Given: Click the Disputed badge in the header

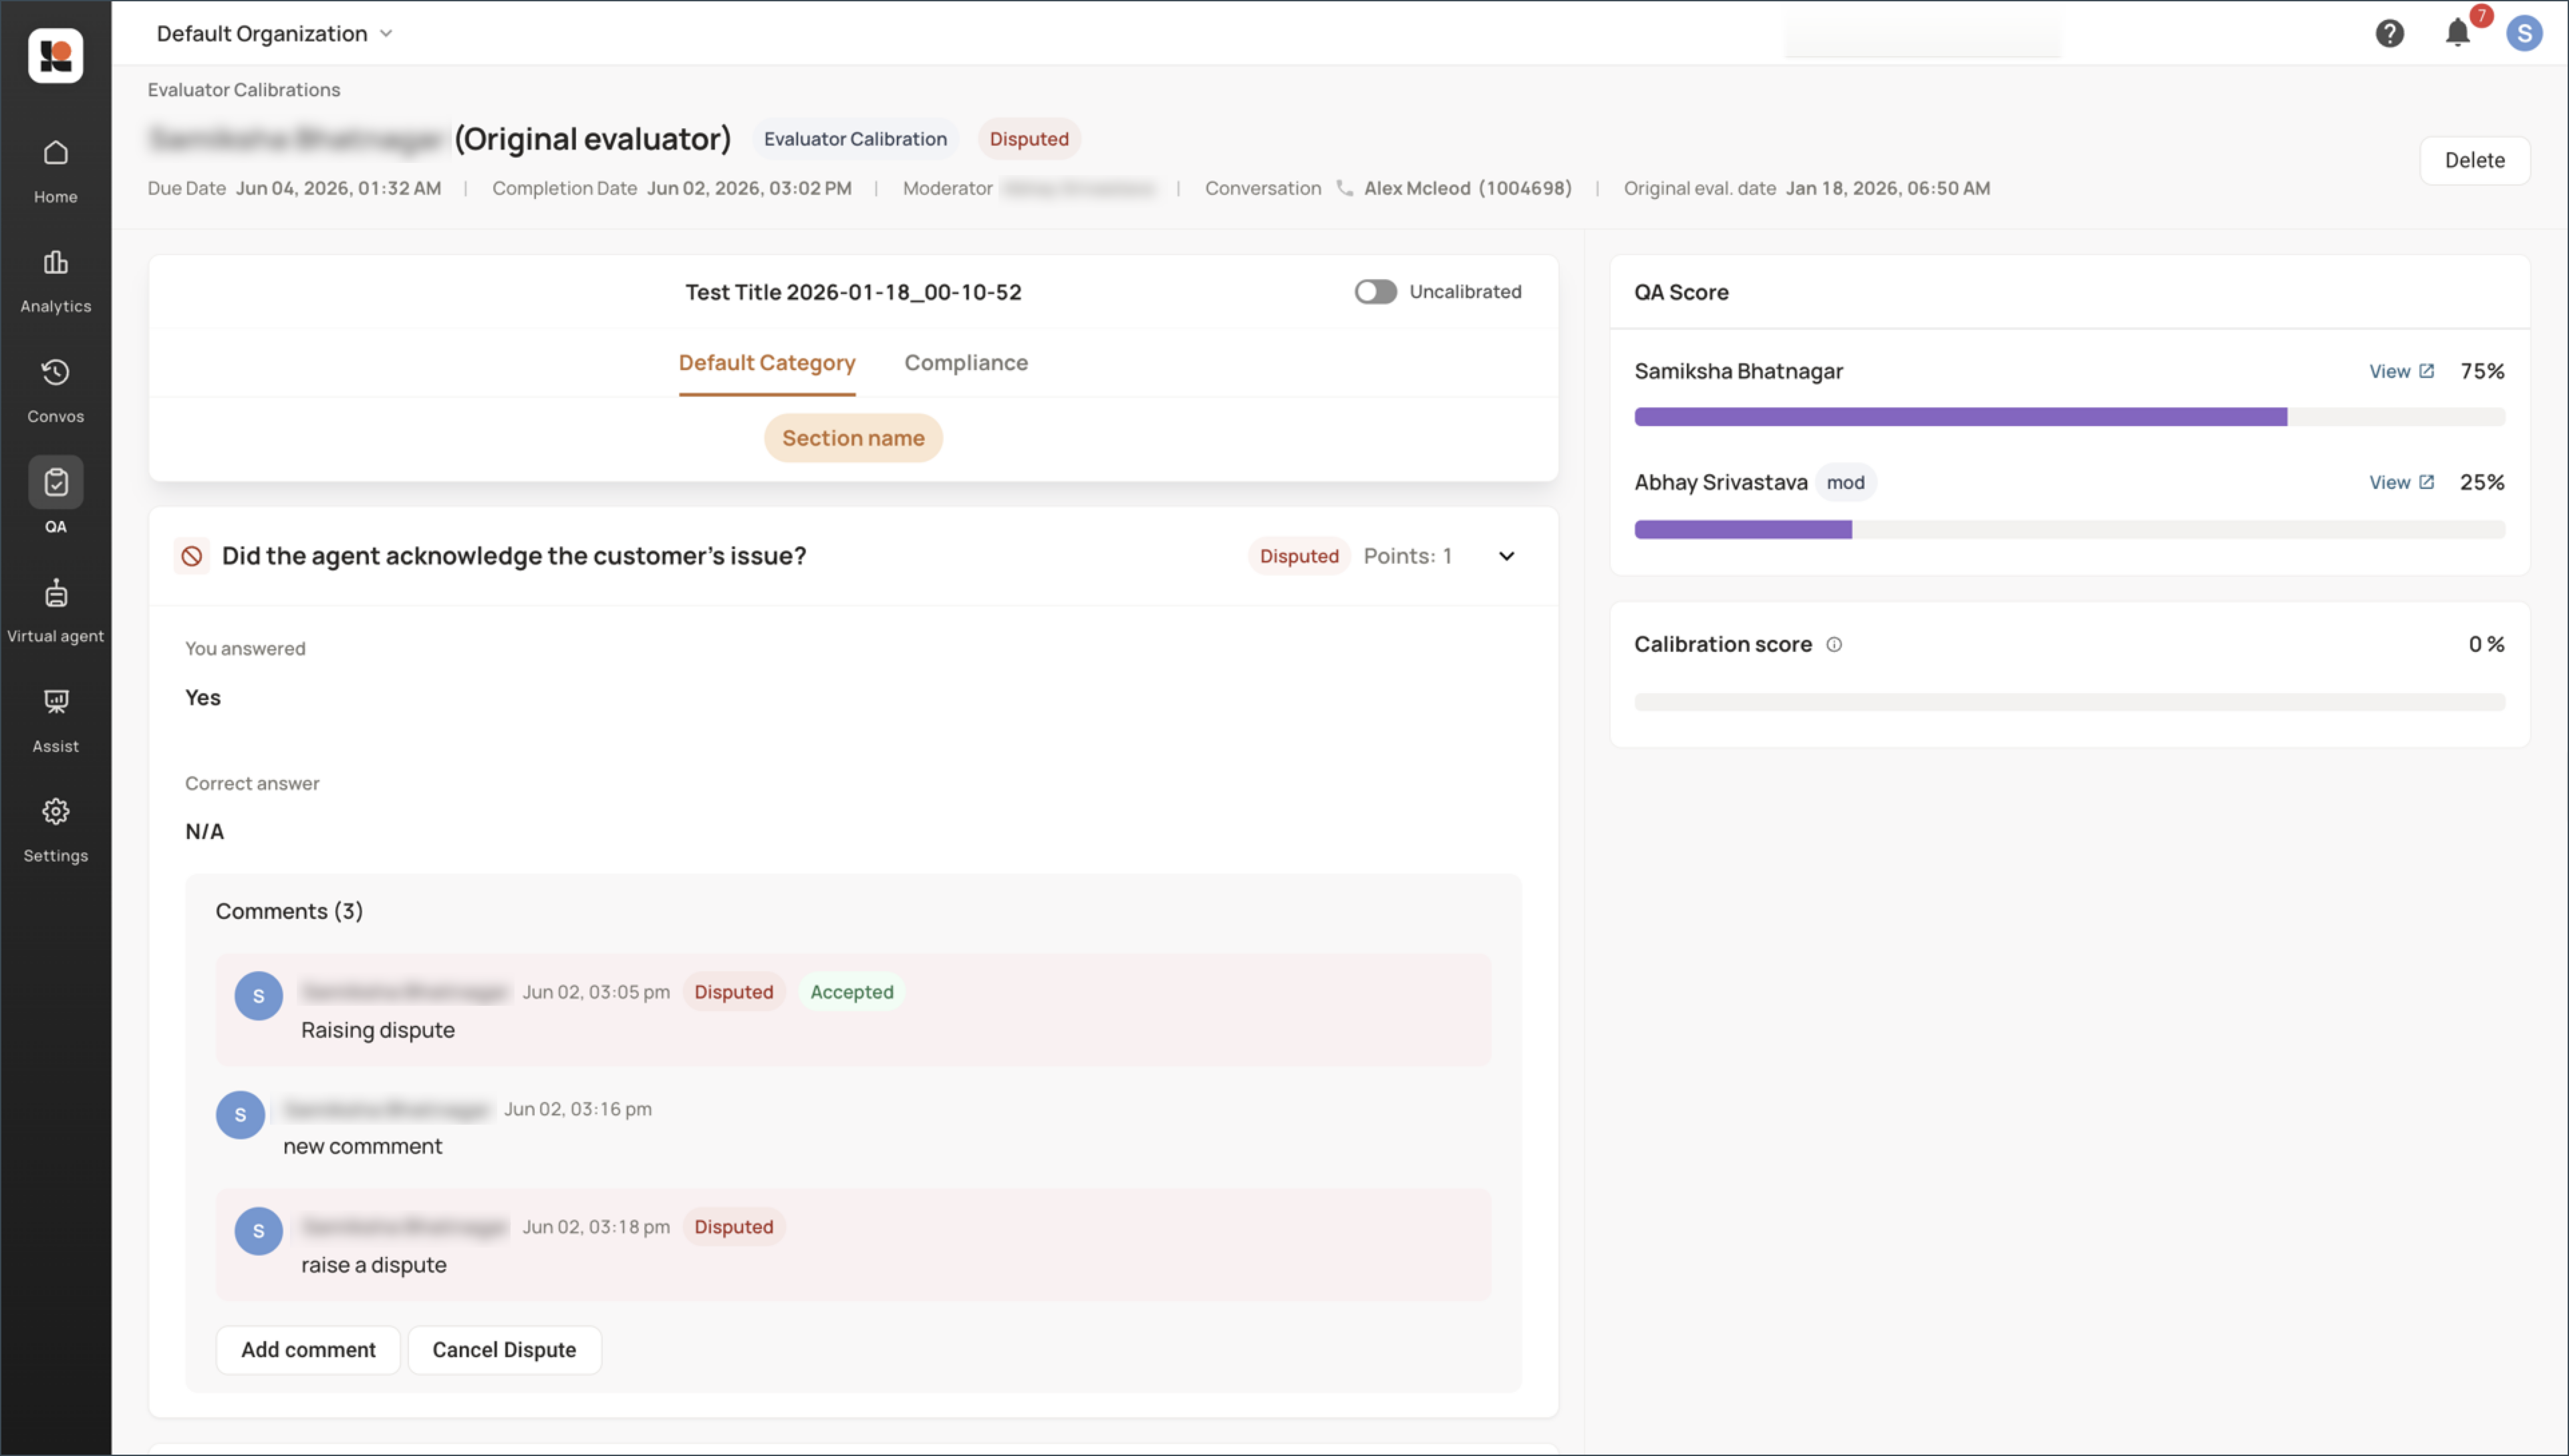Looking at the screenshot, I should [1029, 139].
